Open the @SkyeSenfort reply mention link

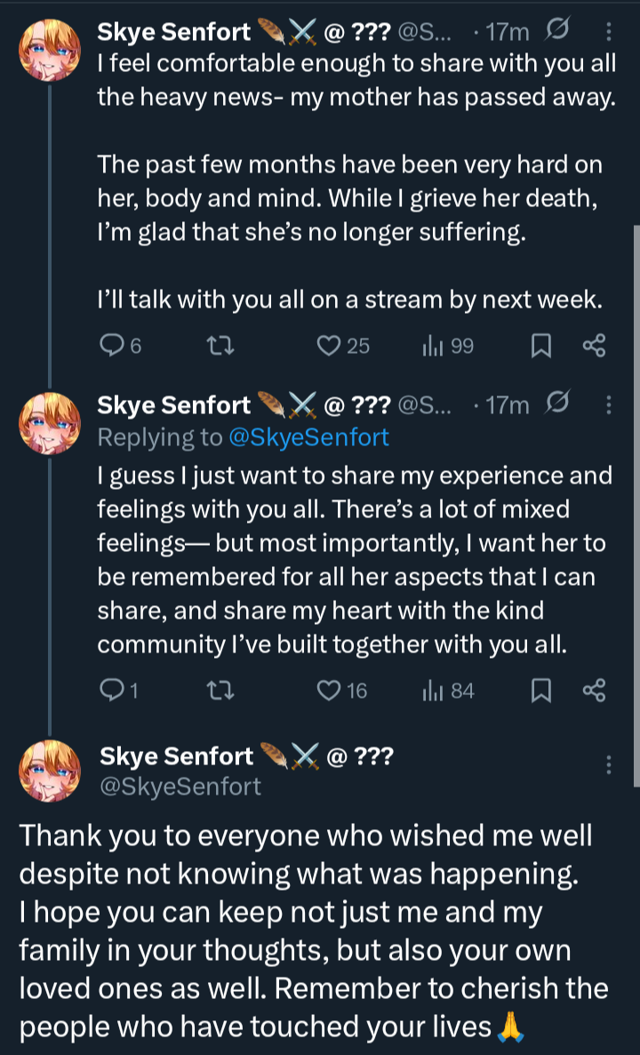308,436
